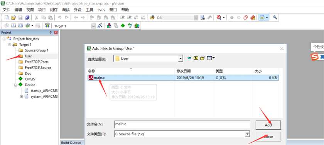
Task: Collapse the Project: free_rtos node
Action: pyautogui.click(x=4, y=39)
